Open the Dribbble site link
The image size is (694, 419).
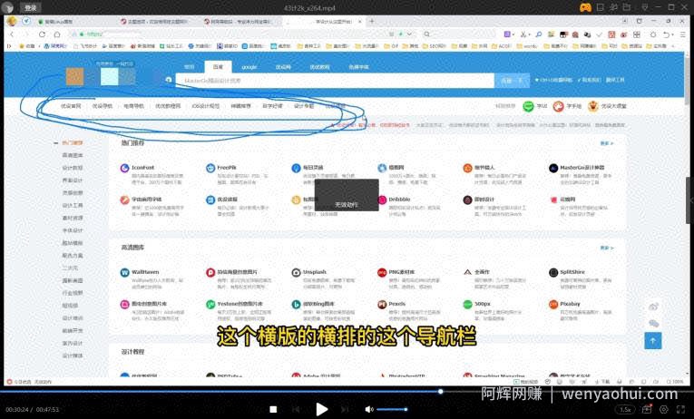[400, 200]
